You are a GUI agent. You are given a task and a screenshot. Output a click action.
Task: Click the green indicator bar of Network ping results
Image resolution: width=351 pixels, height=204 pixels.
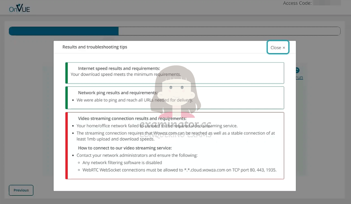coord(66,98)
